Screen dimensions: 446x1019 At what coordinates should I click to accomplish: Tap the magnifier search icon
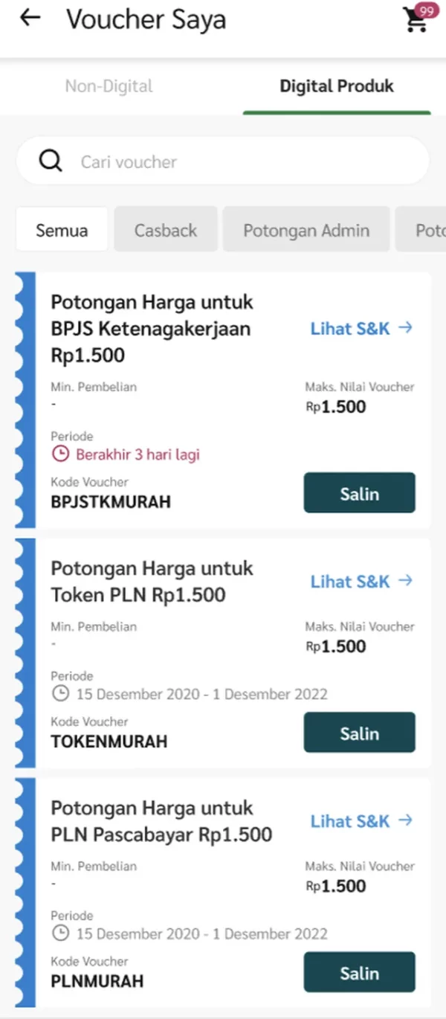click(51, 161)
